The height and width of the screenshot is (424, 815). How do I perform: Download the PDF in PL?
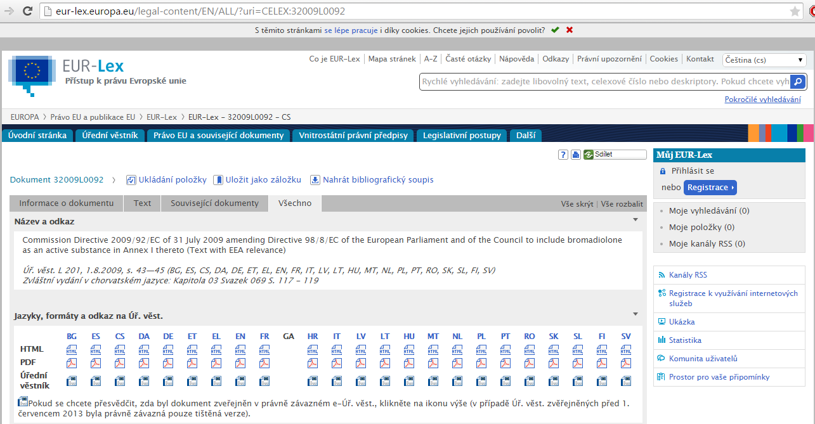(x=481, y=363)
